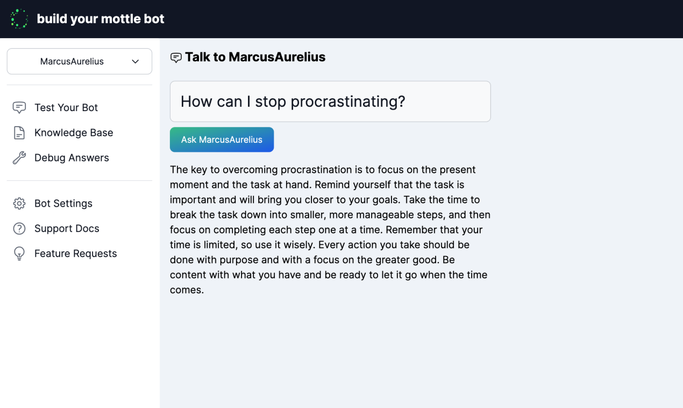Click the speech bubble icon next to Talk to MarcusAurelius
The width and height of the screenshot is (683, 408).
coord(176,58)
